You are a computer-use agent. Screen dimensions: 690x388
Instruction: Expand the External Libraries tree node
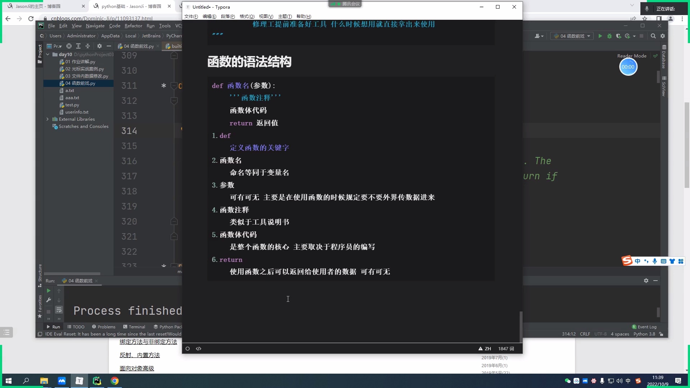pos(48,119)
